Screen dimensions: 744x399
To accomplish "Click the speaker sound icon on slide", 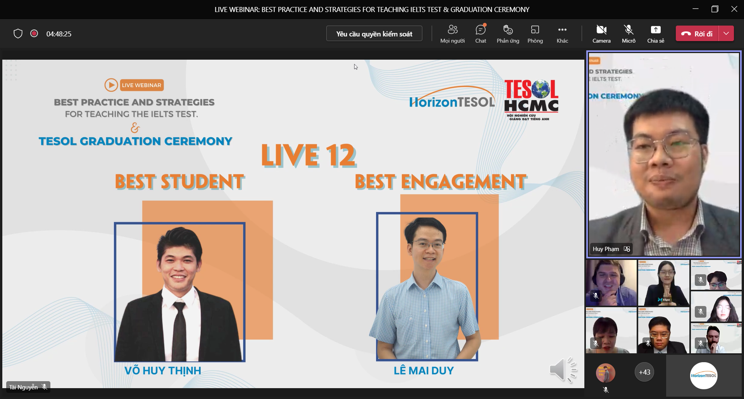I will click(563, 370).
